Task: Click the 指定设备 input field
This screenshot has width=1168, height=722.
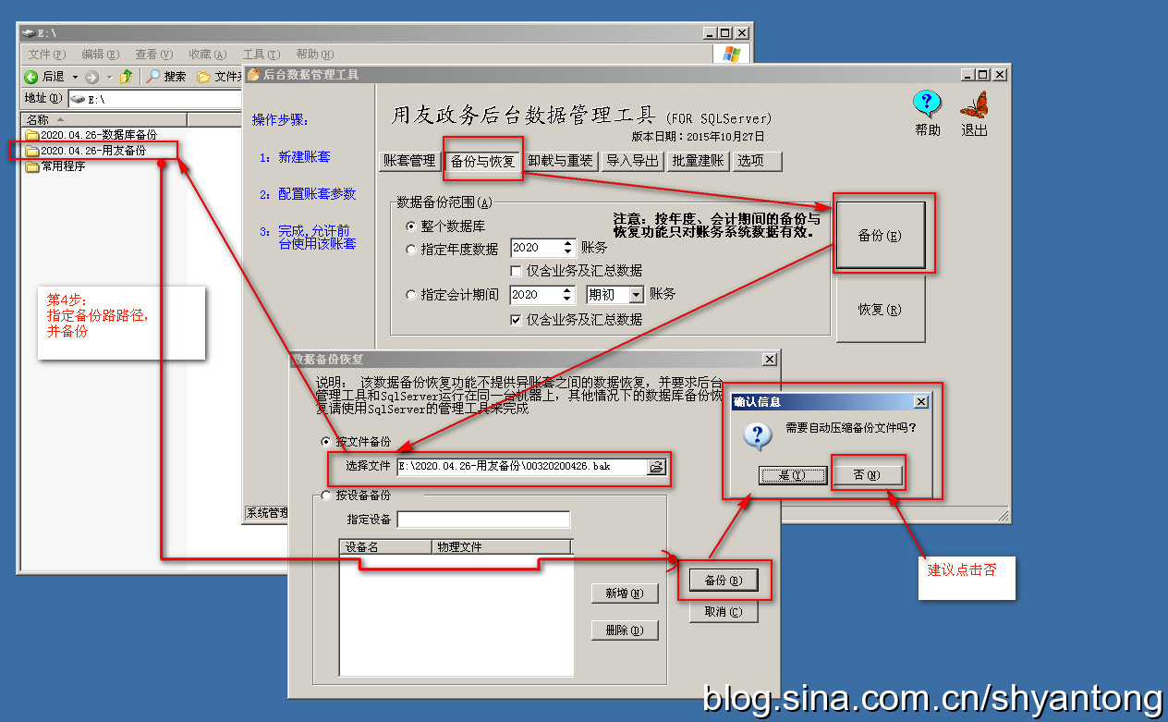Action: coord(483,520)
